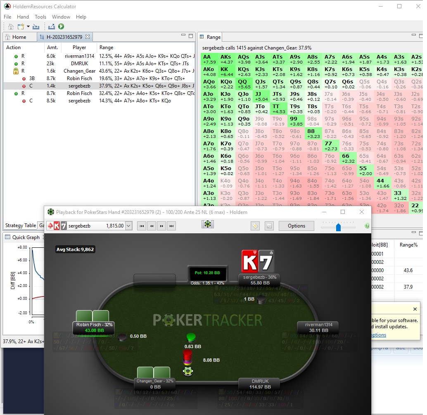Jump to first action in Playback
Screen dimensions: 427x415
point(142,226)
